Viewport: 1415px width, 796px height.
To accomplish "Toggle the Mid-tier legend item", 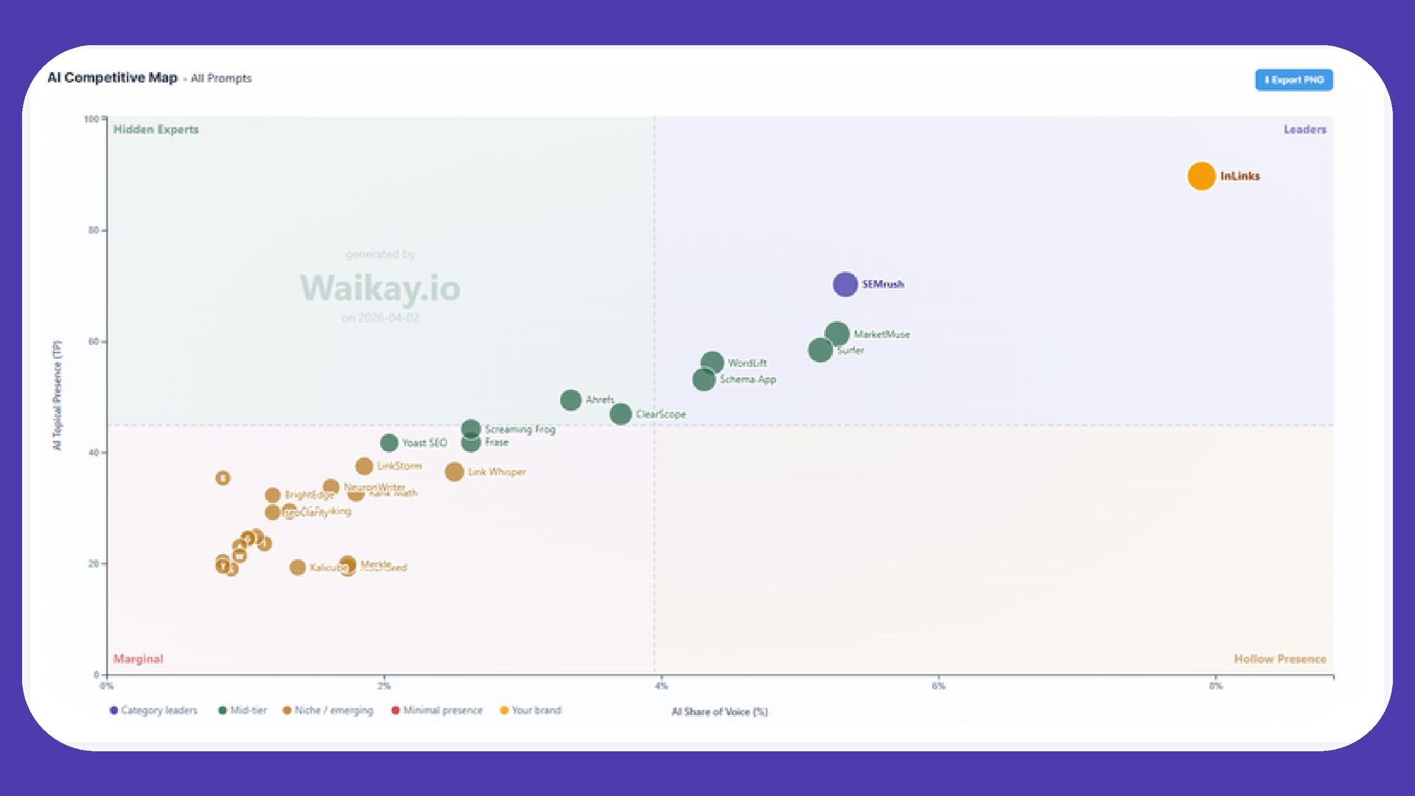I will 242,711.
